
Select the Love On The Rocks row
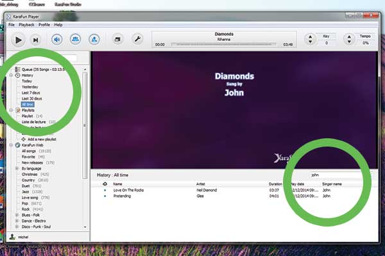[x=233, y=190]
